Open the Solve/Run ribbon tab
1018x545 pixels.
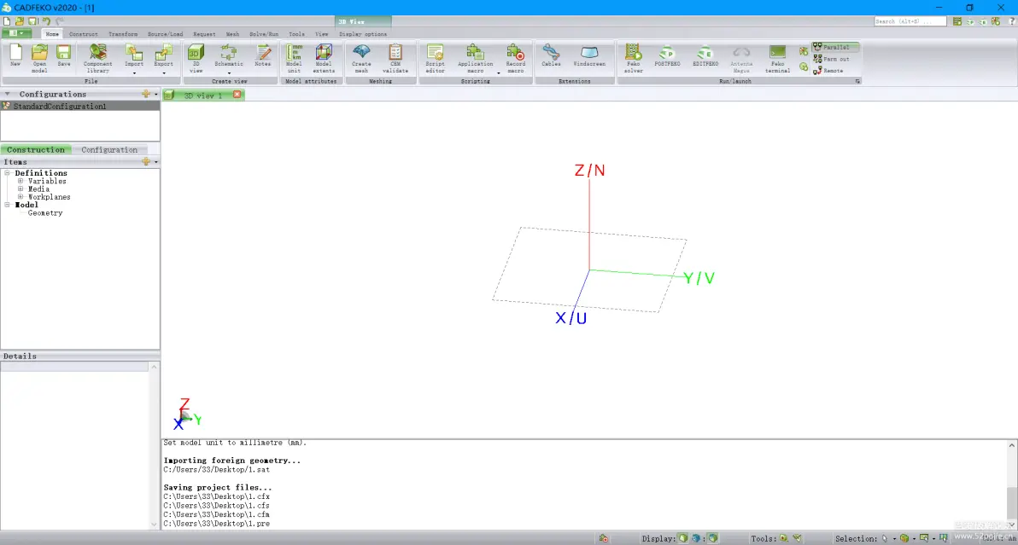[264, 34]
